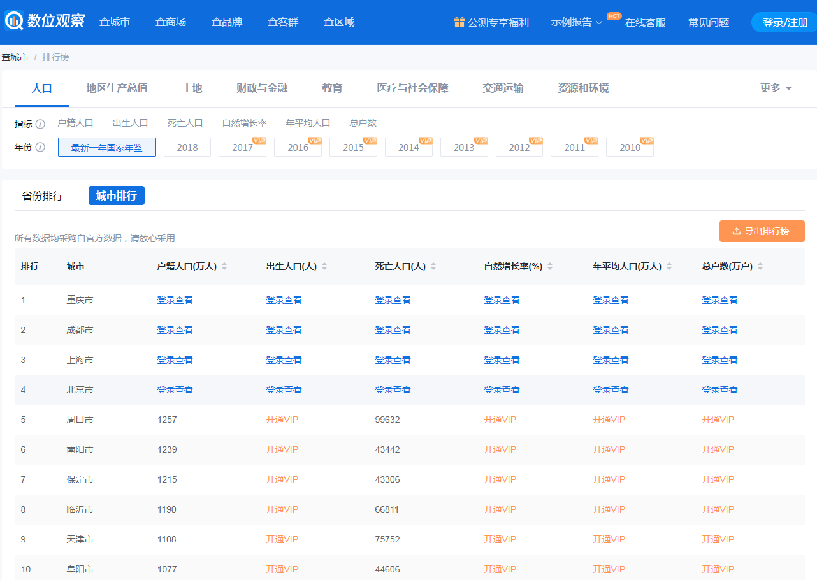This screenshot has height=580, width=817.
Task: Click 开通VIP for 南阳市 自然增长率
Action: tap(500, 449)
